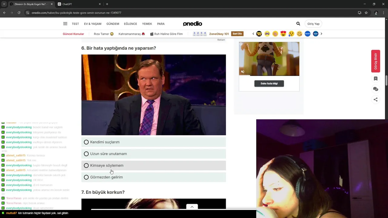Click the question 6 GIF image

pyautogui.click(x=153, y=95)
